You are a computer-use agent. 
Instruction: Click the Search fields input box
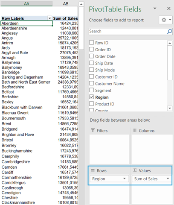128,31
